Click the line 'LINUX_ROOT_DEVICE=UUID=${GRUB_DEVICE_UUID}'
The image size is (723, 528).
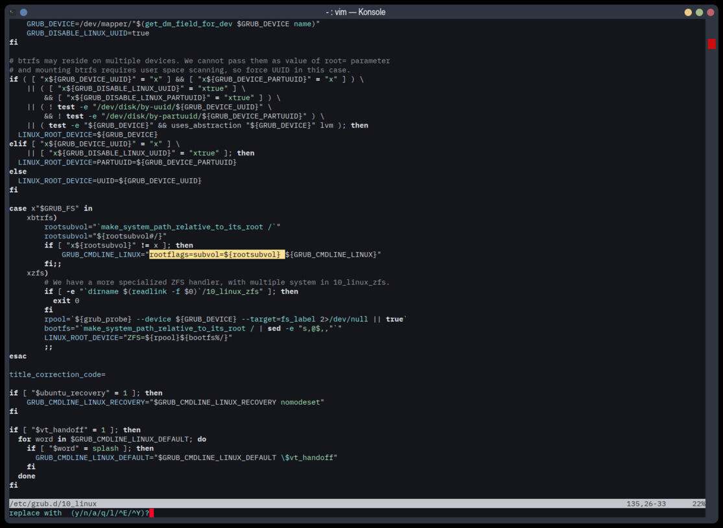coord(110,181)
